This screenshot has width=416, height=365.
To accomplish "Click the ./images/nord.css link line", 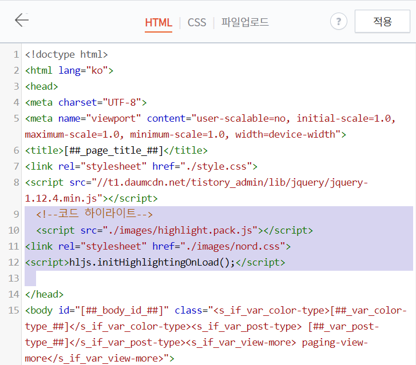I will [x=158, y=246].
